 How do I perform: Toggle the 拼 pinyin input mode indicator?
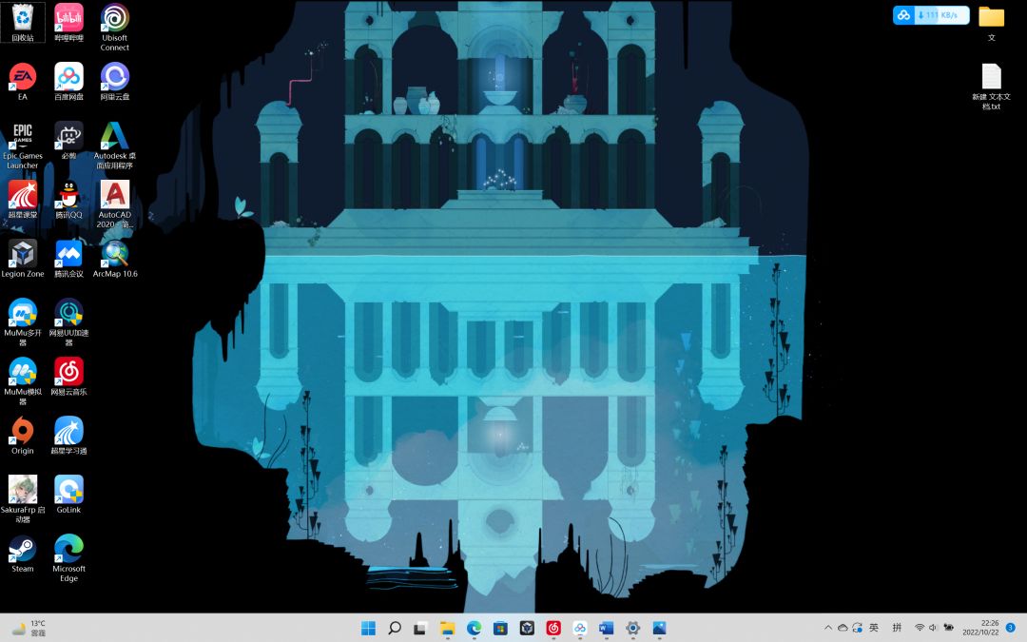(898, 628)
